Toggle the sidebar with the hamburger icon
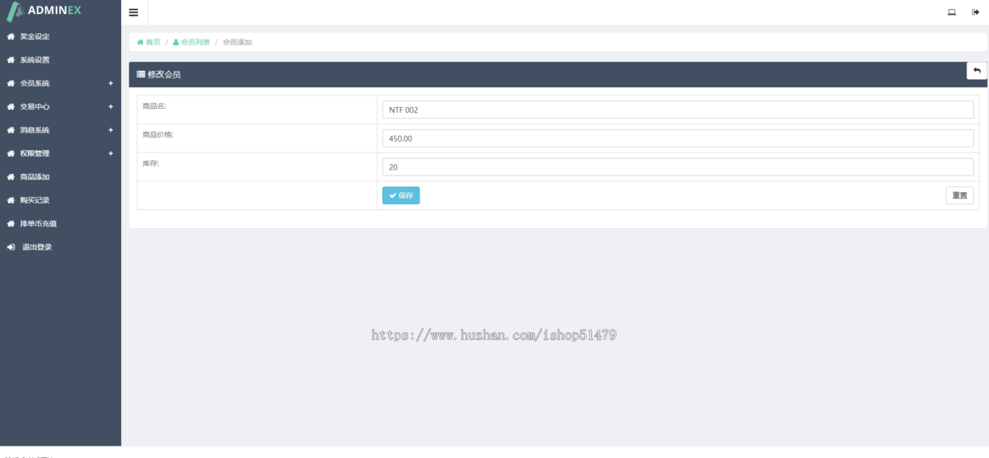989x458 pixels. pos(134,12)
